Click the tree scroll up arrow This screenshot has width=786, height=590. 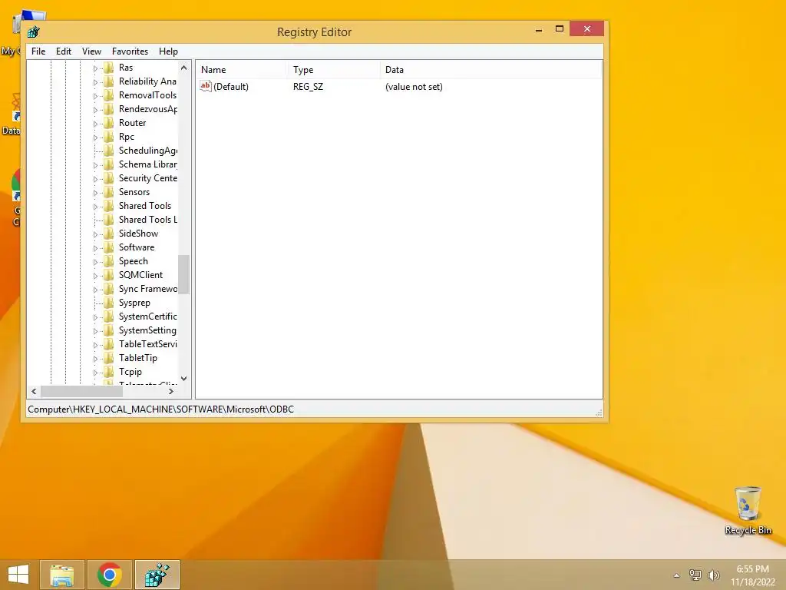click(184, 68)
